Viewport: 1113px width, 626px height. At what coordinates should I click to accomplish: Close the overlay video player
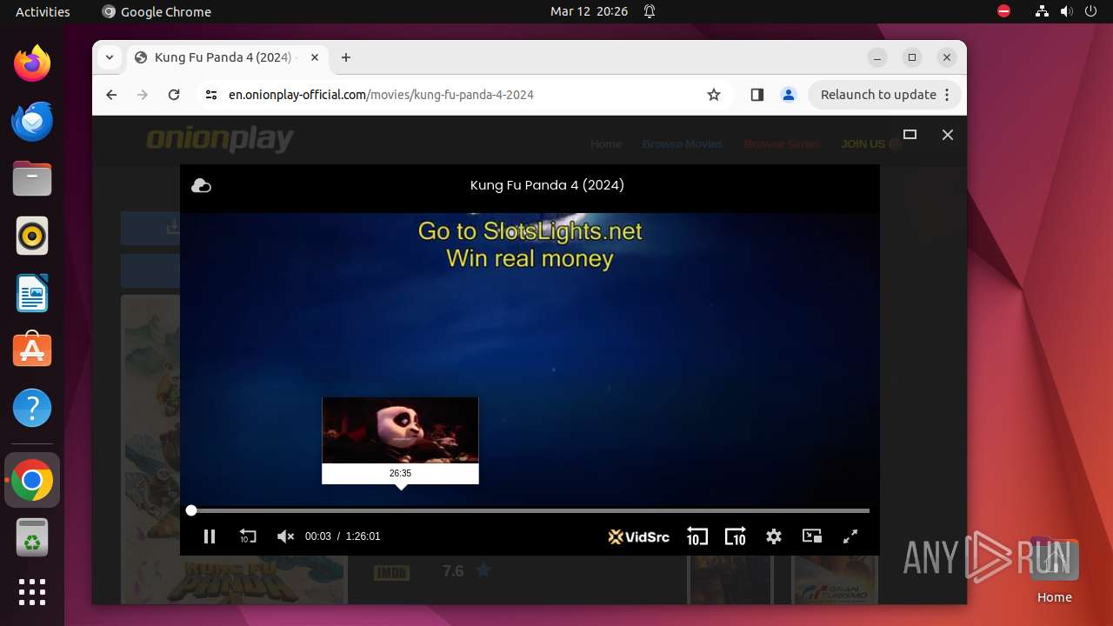948,134
